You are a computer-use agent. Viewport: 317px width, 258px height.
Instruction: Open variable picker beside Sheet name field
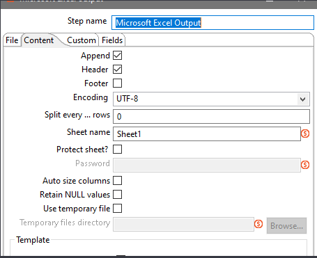[305, 134]
